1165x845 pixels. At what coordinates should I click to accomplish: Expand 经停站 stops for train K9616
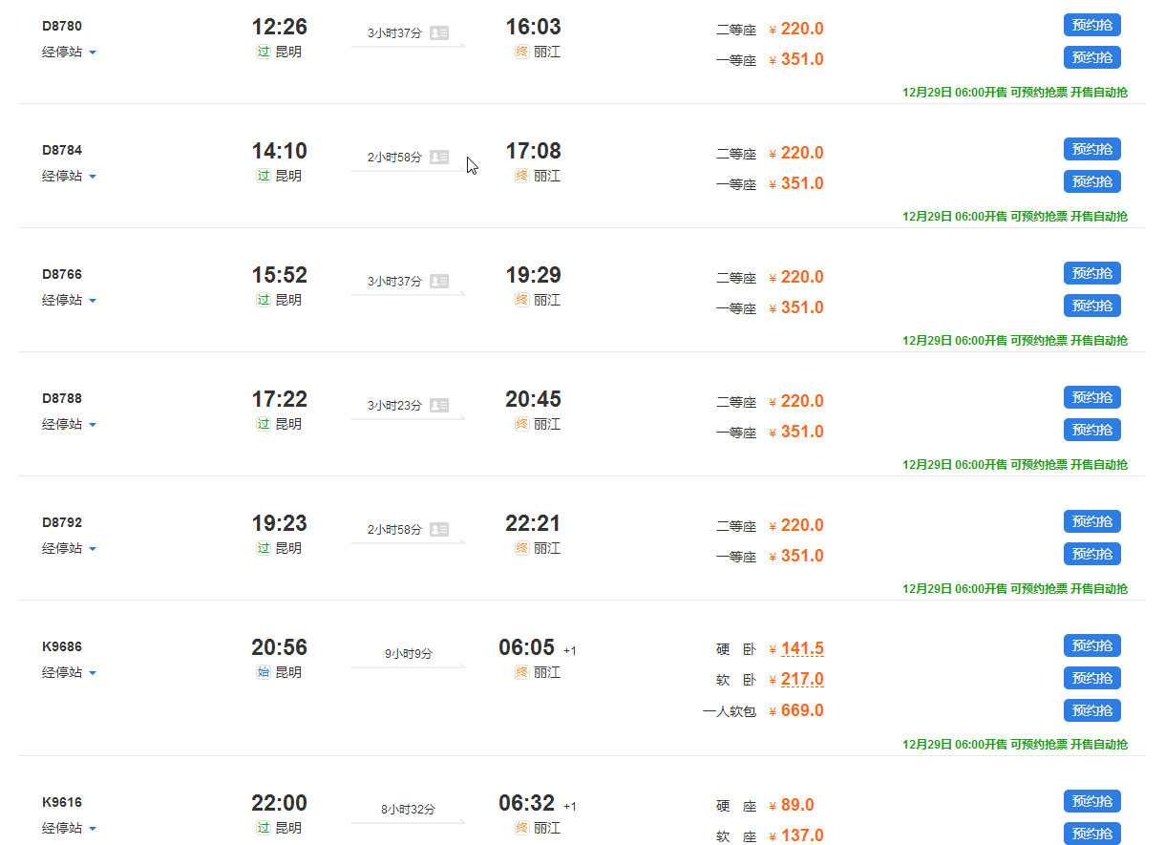pos(69,829)
